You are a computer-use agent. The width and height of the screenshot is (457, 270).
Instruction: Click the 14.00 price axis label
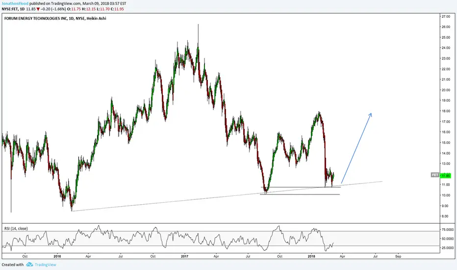[446, 153]
